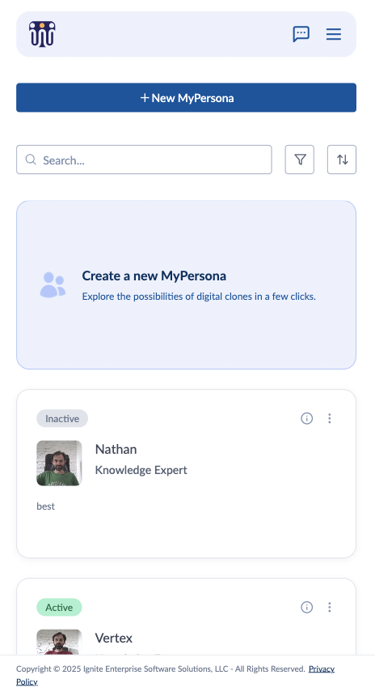Click Vertex's profile thumbnail
Screen dimensions: 375x692
59,642
